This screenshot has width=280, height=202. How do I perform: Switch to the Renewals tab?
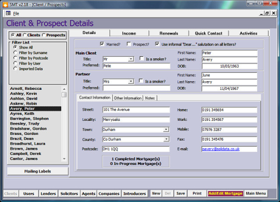[x=169, y=33]
